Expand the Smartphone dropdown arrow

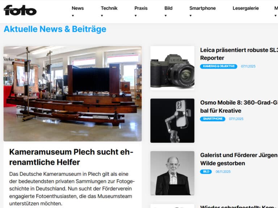point(191,16)
